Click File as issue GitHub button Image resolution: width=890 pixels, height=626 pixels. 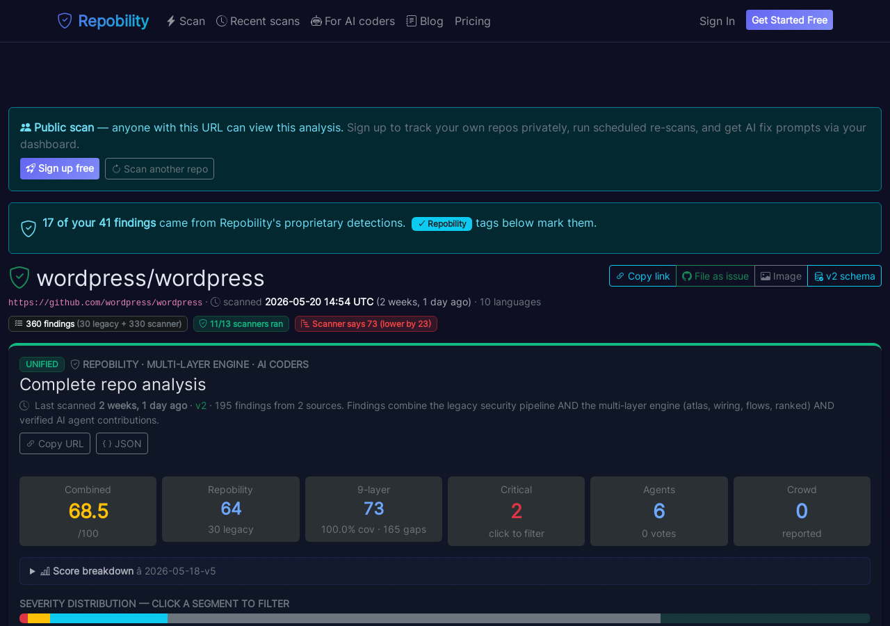click(715, 275)
